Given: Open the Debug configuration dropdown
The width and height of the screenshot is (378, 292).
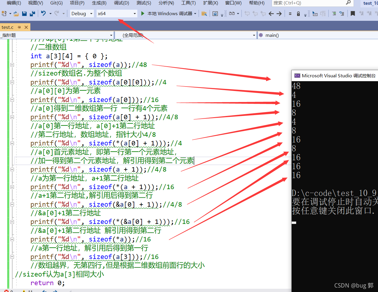Looking at the screenshot, I should pos(82,14).
